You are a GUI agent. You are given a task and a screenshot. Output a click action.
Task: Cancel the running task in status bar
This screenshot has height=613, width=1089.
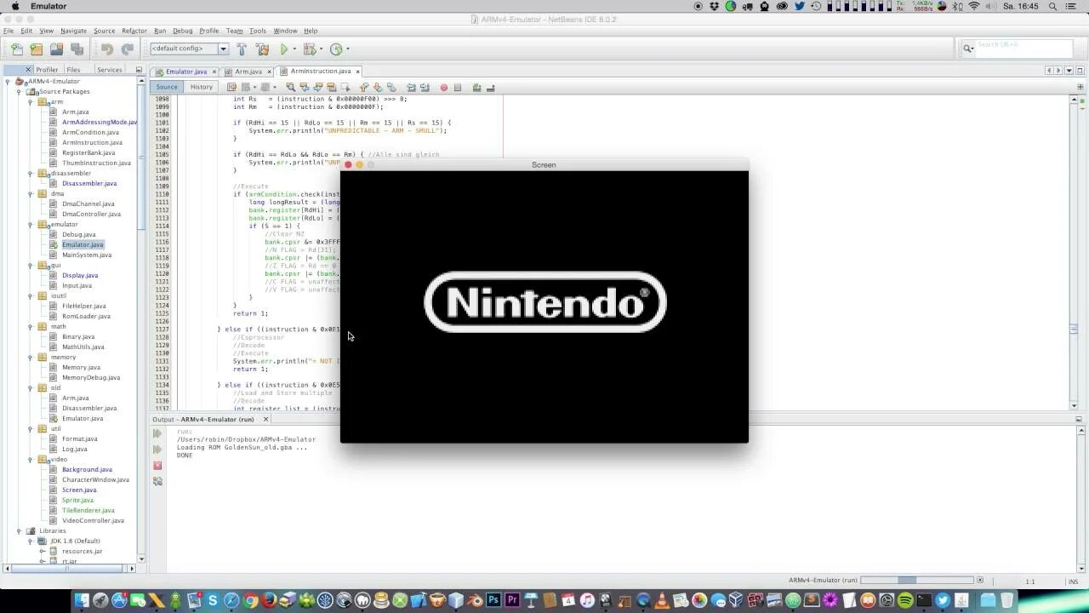pos(980,581)
